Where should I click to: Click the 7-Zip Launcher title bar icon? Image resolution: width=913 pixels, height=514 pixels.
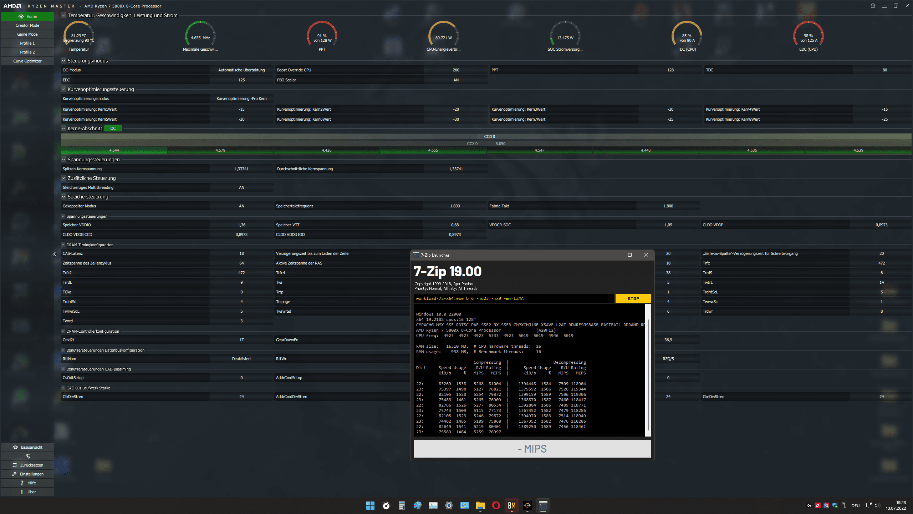[x=416, y=255]
